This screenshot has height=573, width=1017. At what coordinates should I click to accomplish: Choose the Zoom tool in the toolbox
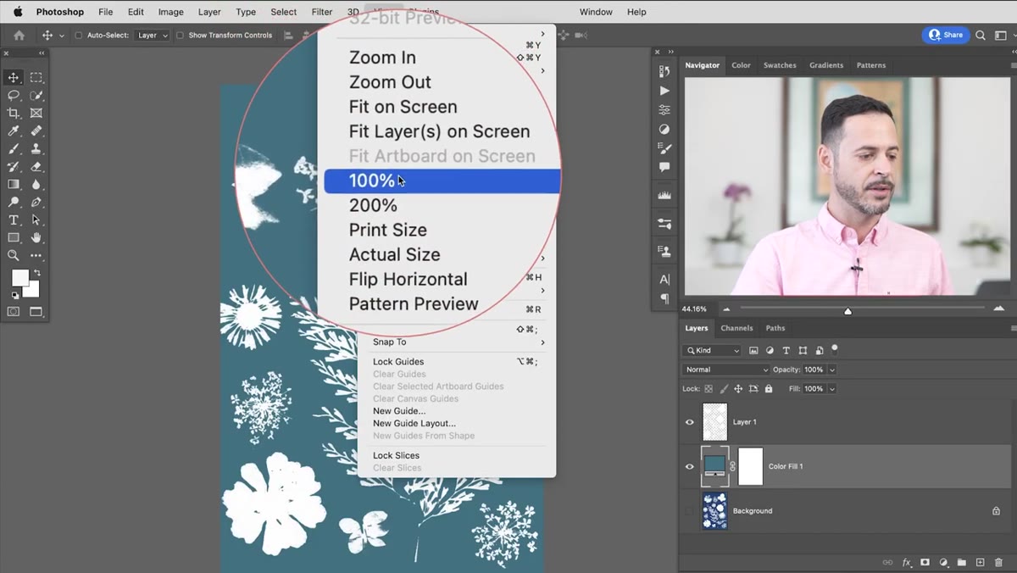14,255
